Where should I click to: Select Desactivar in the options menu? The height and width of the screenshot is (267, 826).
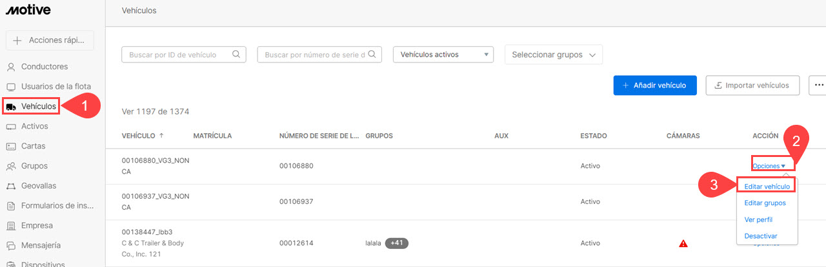click(760, 236)
